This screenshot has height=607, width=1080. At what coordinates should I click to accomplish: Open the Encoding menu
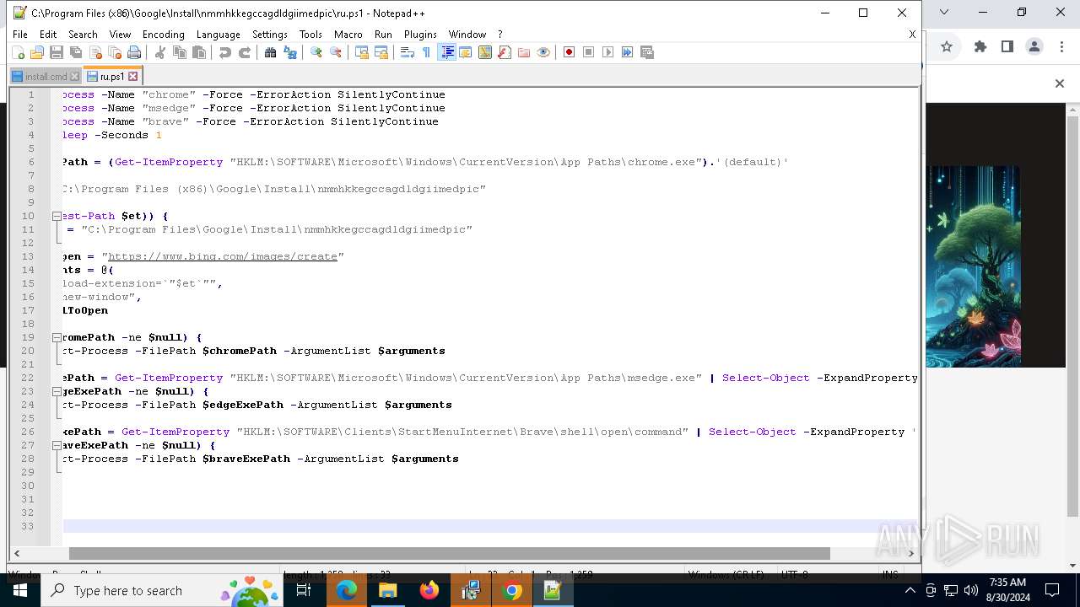click(163, 35)
